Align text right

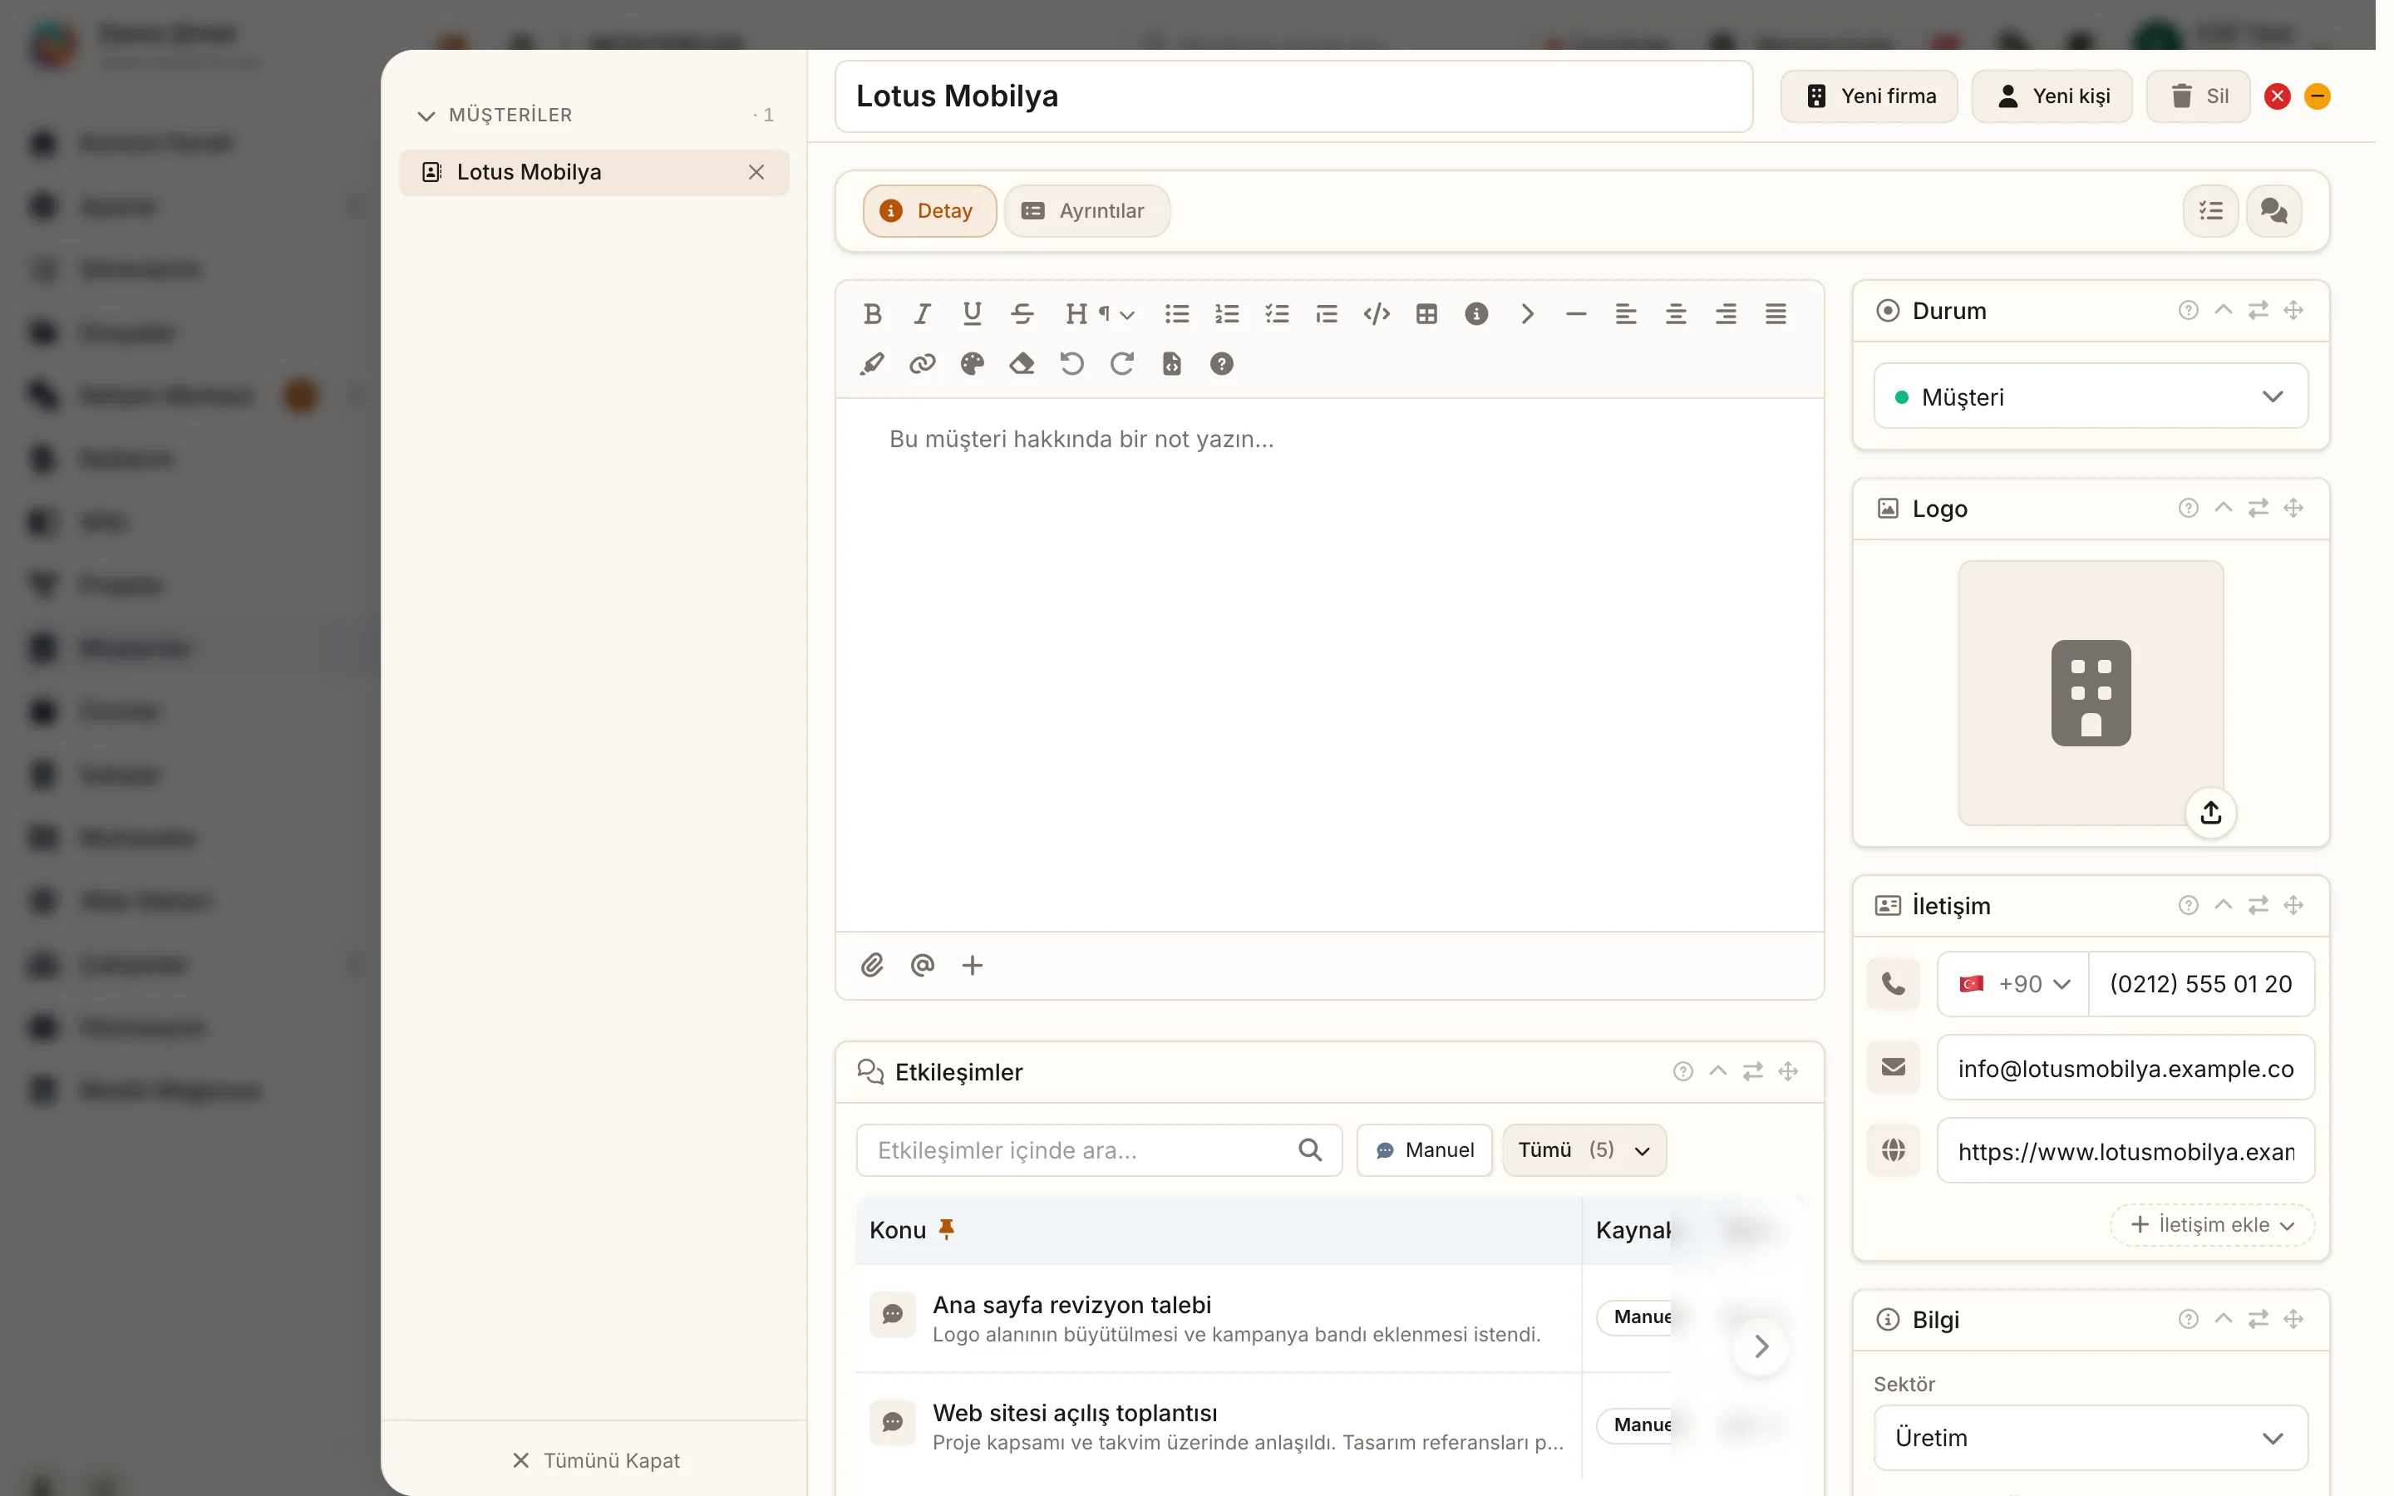pyautogui.click(x=1726, y=313)
